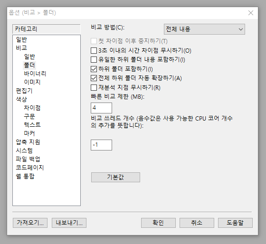
Task: Select 구문 under 색상
Action: tap(29, 116)
